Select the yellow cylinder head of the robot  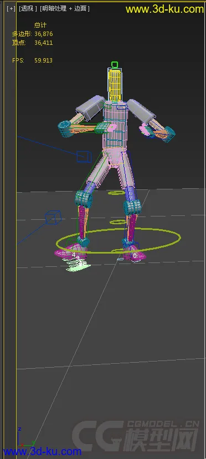(x=115, y=84)
